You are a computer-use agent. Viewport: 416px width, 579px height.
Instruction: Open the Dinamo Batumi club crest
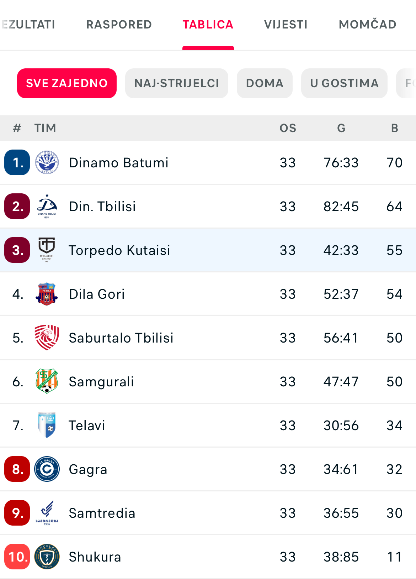tap(47, 162)
